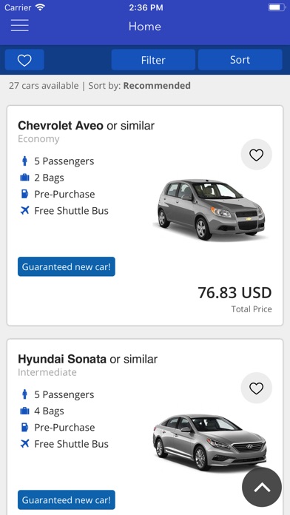
Task: Click passenger icon on Chevrolet Aveo card
Action: [x=24, y=161]
